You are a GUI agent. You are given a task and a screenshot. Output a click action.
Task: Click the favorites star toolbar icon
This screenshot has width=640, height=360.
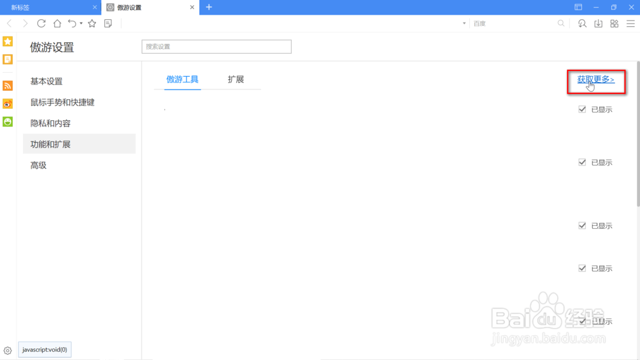pyautogui.click(x=92, y=24)
